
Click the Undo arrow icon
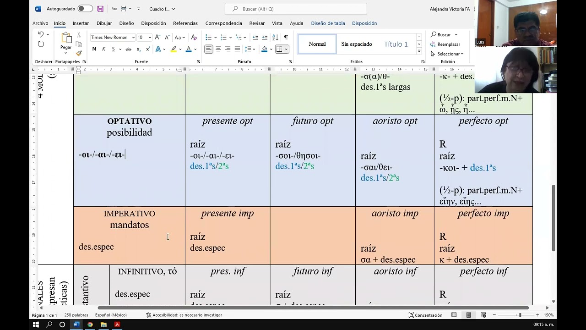tap(41, 34)
